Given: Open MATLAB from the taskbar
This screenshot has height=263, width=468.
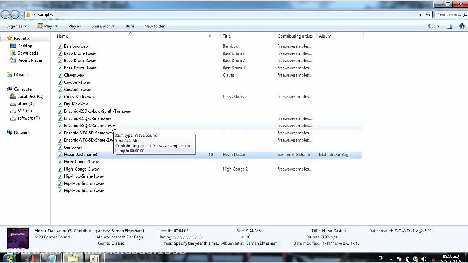Looking at the screenshot, I should point(31,258).
